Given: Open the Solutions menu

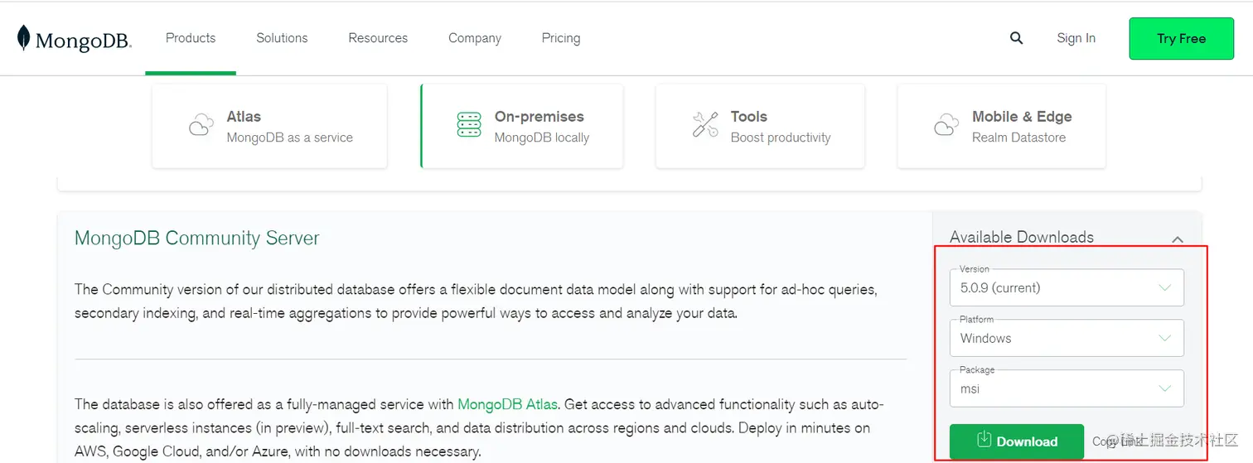Looking at the screenshot, I should (x=282, y=38).
